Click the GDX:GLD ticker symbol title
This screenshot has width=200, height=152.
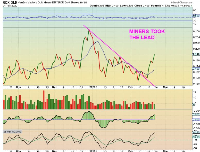[x=10, y=2]
